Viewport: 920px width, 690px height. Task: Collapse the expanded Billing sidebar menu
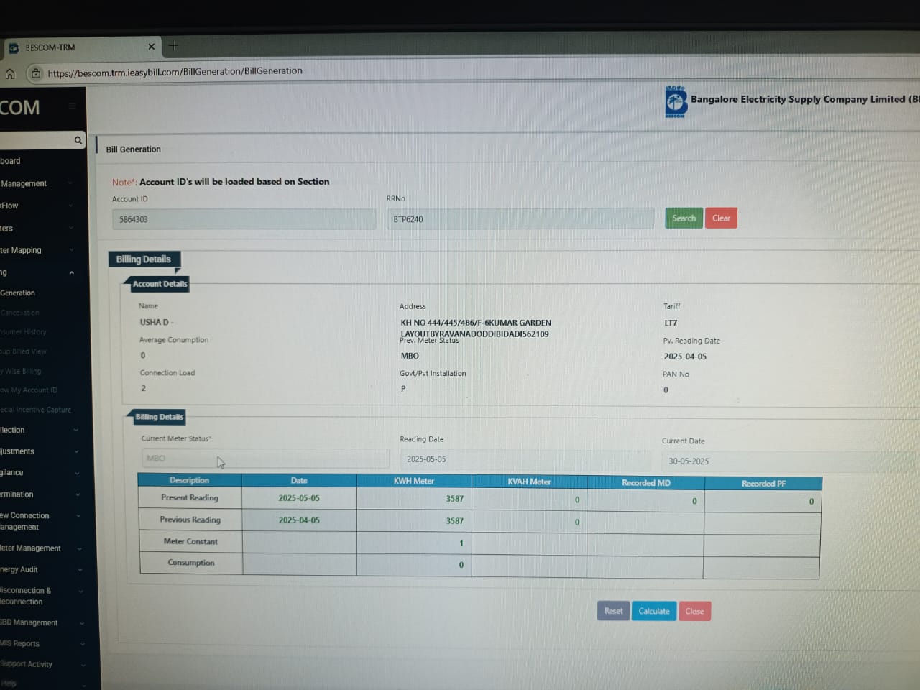coord(71,272)
